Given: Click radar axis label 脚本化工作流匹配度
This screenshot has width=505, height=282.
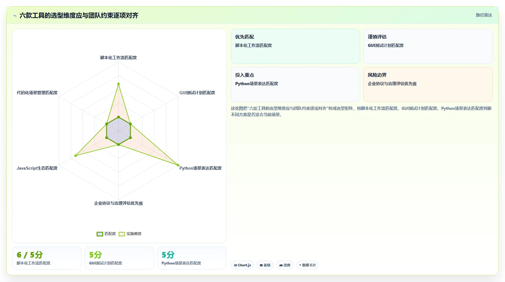Looking at the screenshot, I should (119, 58).
